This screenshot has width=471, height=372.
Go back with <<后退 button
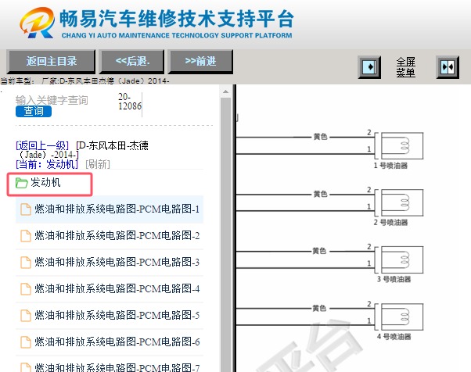pyautogui.click(x=132, y=62)
